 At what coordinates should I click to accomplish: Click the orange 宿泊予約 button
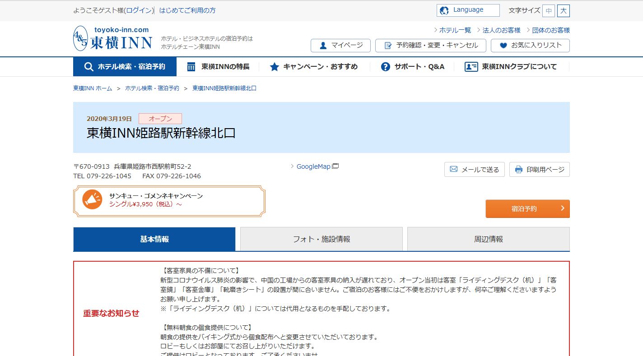coord(528,209)
